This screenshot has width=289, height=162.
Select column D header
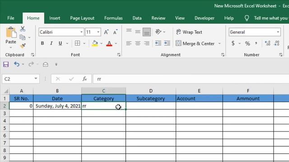point(151,91)
